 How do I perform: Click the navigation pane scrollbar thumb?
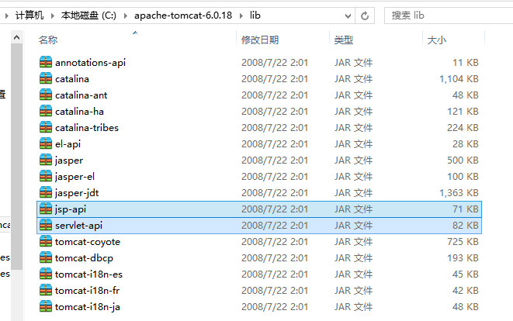(x=16, y=157)
